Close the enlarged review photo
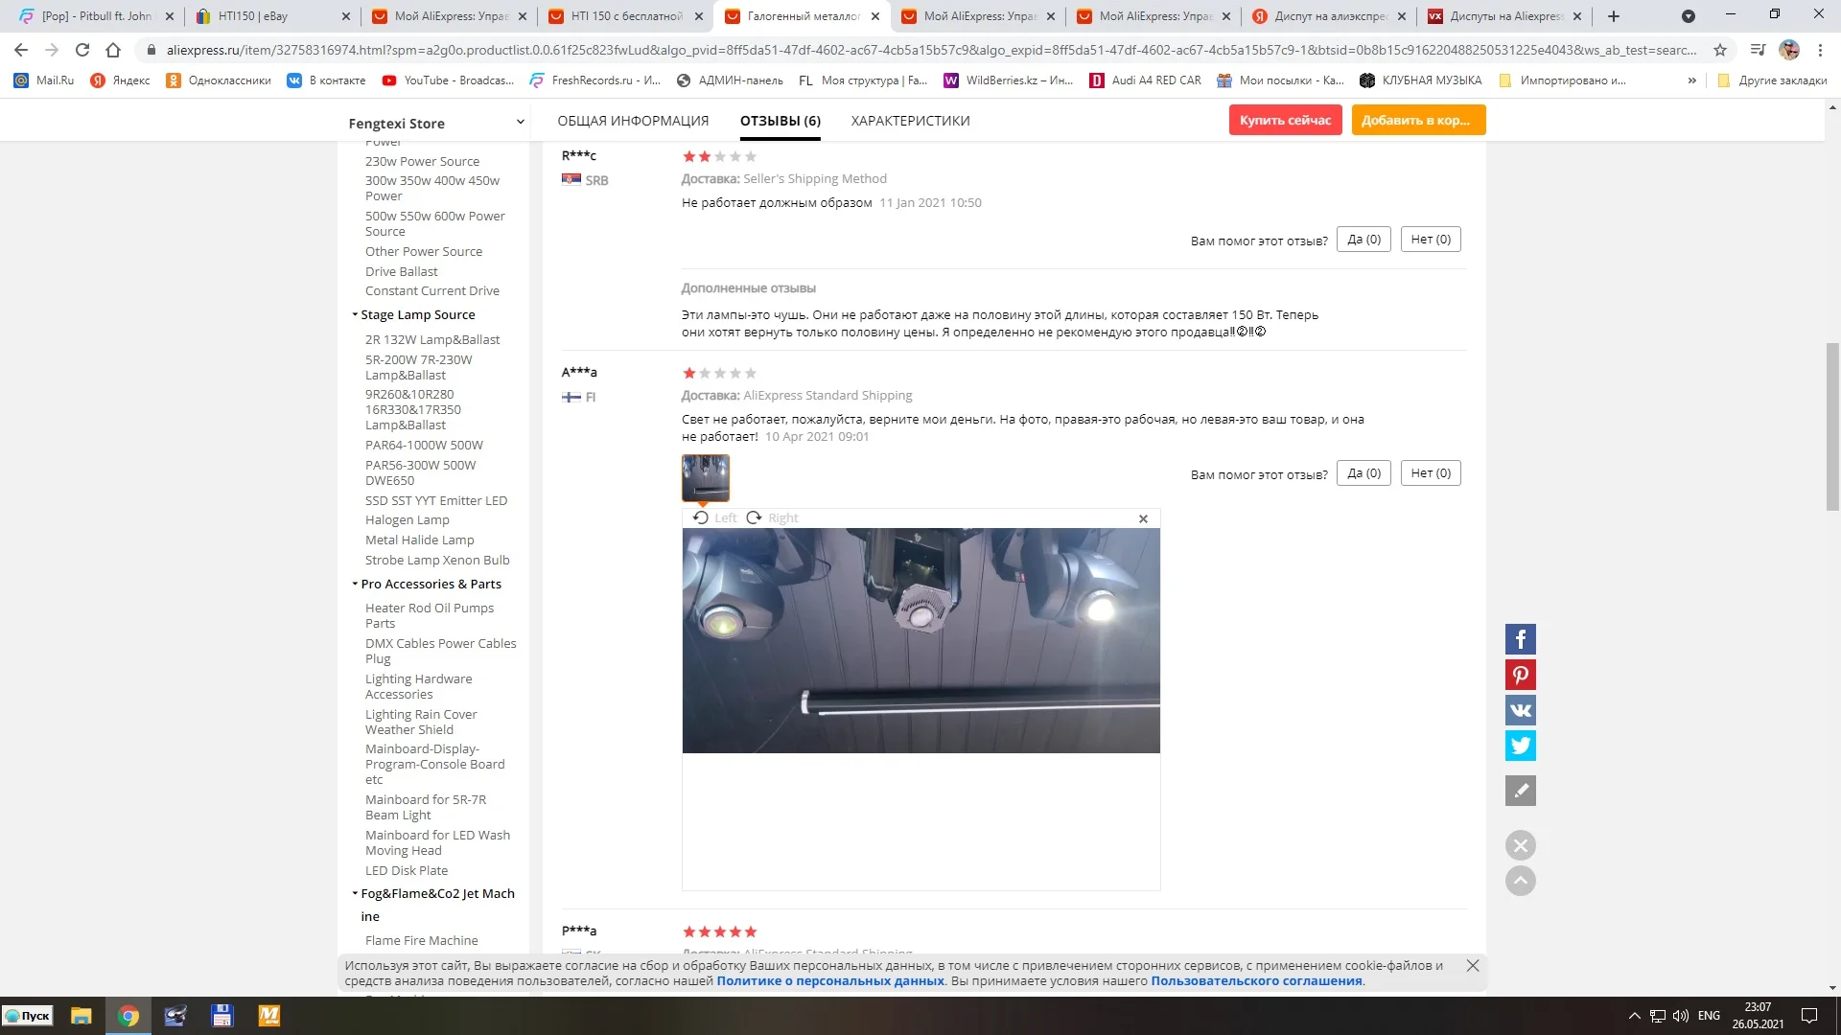This screenshot has width=1841, height=1035. tap(1143, 518)
